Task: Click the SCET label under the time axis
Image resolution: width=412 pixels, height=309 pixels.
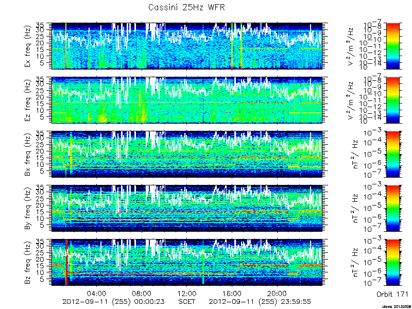Action: [186, 301]
